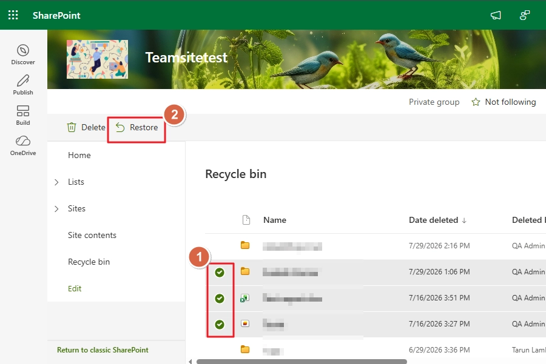Click the Restore command
This screenshot has height=364, width=546.
click(x=136, y=127)
